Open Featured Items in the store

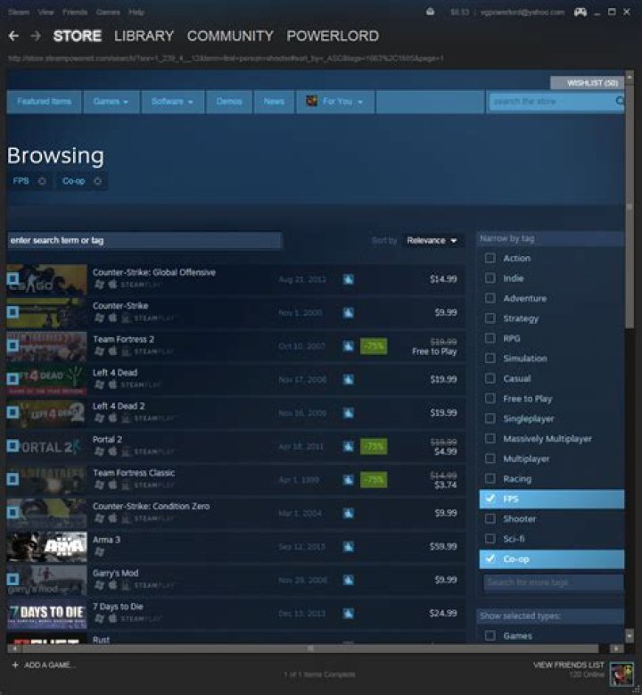click(45, 102)
